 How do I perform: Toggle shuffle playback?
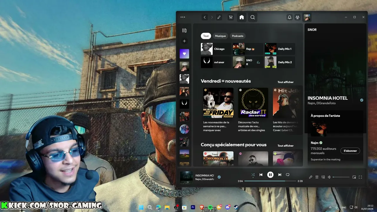253,175
